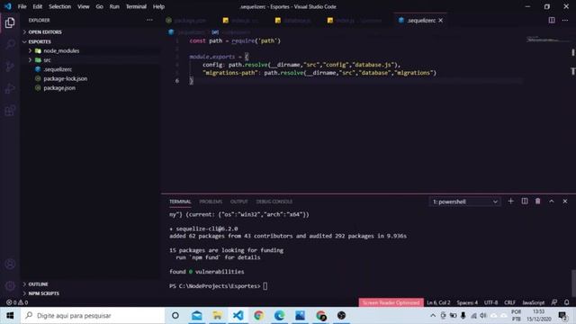Switch to the Output panel tab

[238, 202]
